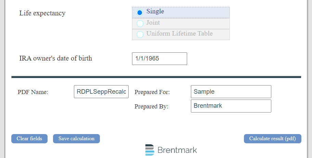
Task: Select the Single life expectancy option
Action: 140,13
